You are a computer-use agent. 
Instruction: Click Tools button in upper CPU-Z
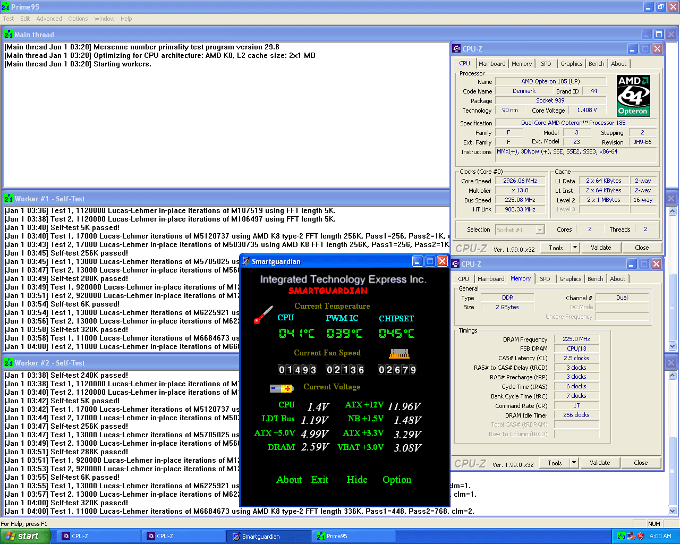click(556, 248)
